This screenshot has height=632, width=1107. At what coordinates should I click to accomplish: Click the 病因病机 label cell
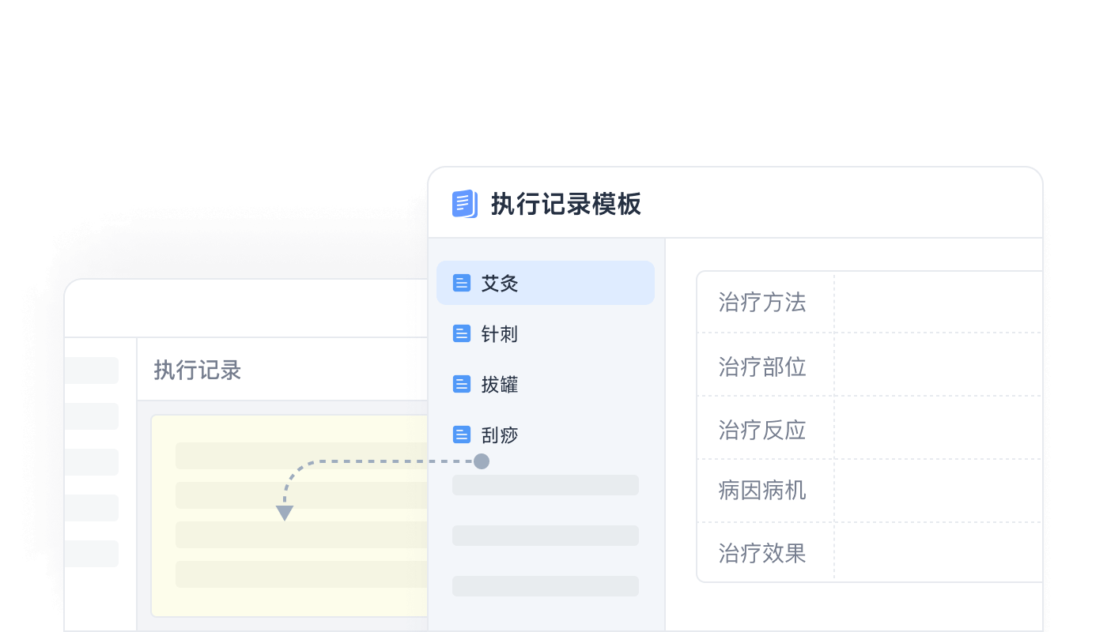(x=765, y=491)
